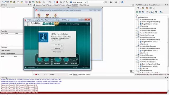
Task: Click the macro play triangle in the editor status bar
Action: pyautogui.click(x=34, y=74)
